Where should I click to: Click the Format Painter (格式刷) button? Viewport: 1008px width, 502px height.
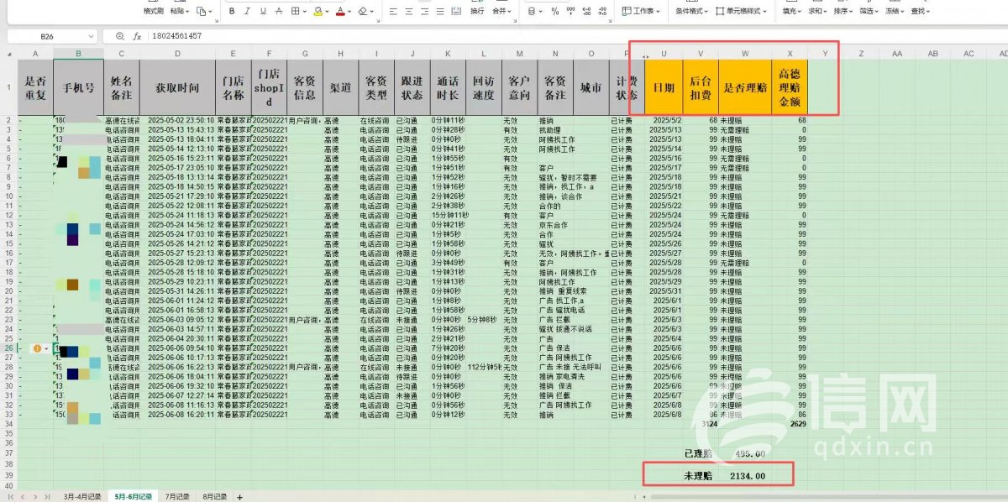[153, 12]
